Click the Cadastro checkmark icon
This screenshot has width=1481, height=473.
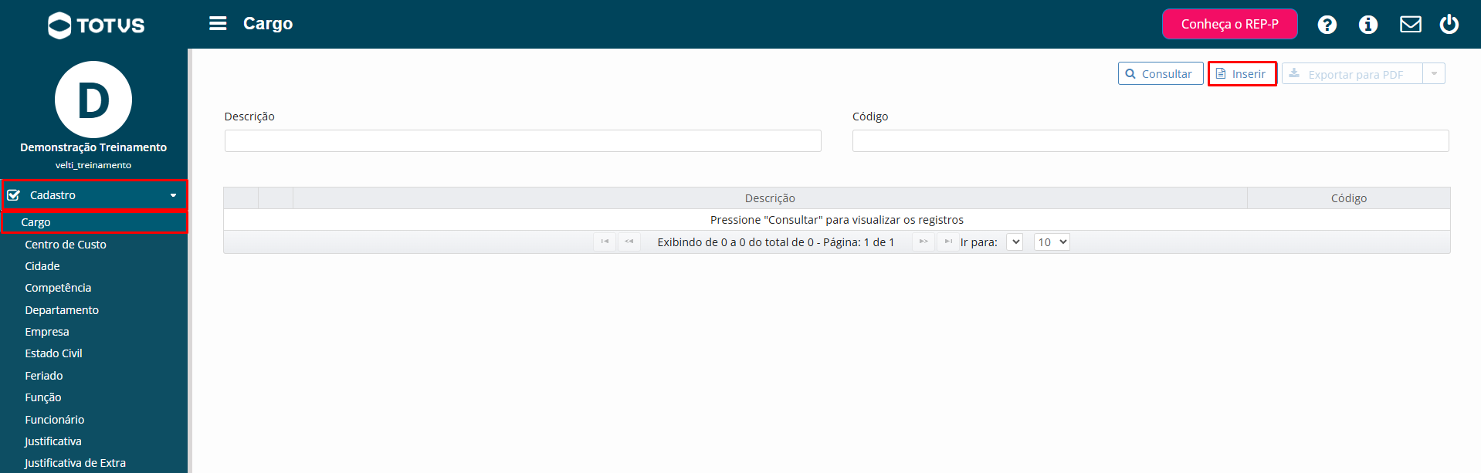pos(14,195)
